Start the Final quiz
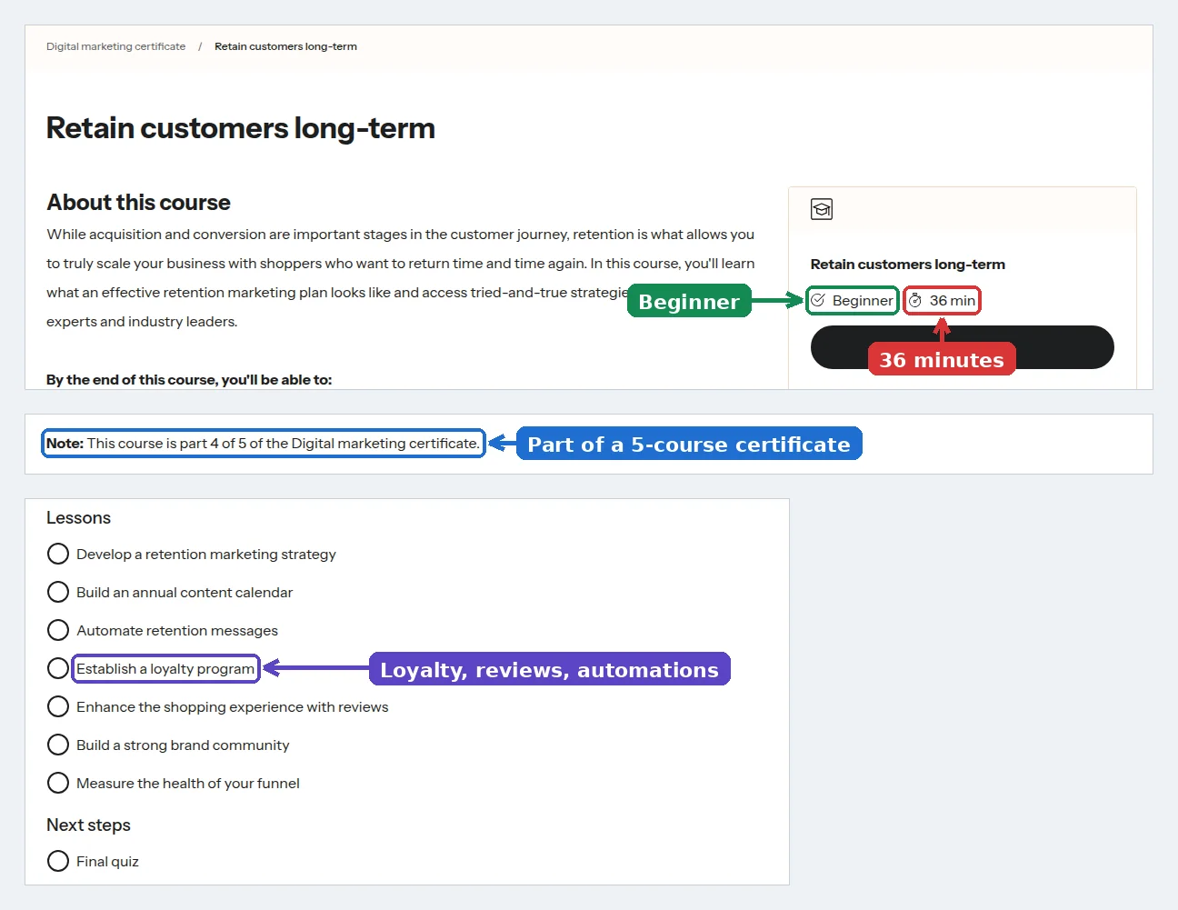 (x=107, y=862)
